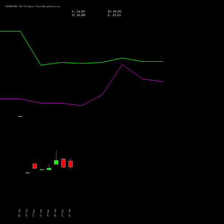Click the 20 Aug date label on axis
Screen dimensions: 224x224
pyautogui.click(x=55, y=213)
